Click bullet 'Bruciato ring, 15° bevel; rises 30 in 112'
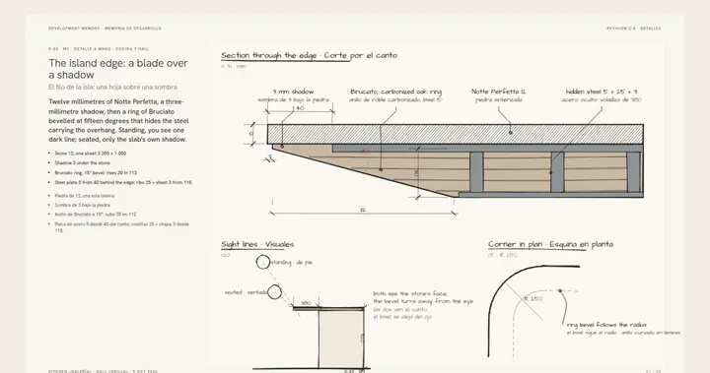The height and width of the screenshot is (373, 710). 96,172
